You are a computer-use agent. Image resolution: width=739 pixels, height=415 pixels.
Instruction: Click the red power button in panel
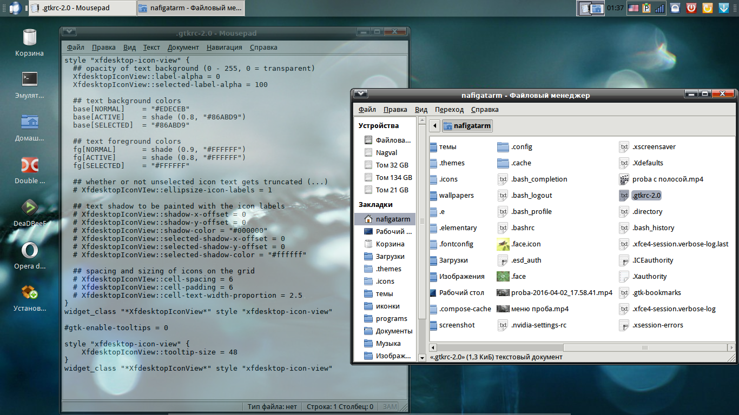coord(691,8)
